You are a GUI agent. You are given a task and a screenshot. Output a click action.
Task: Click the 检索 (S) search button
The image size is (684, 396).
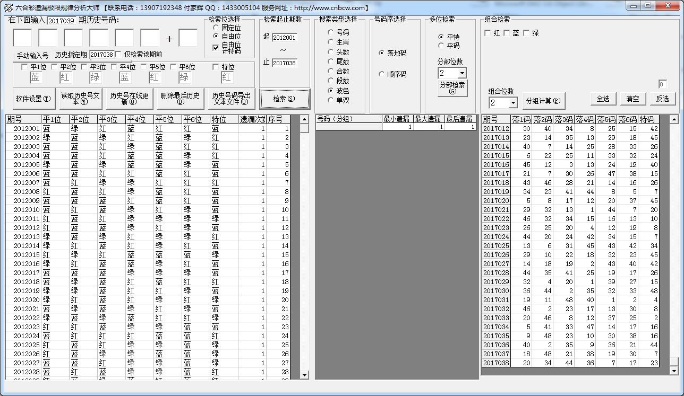point(284,99)
